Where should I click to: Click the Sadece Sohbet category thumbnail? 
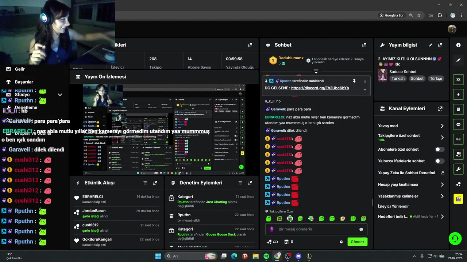point(382,75)
